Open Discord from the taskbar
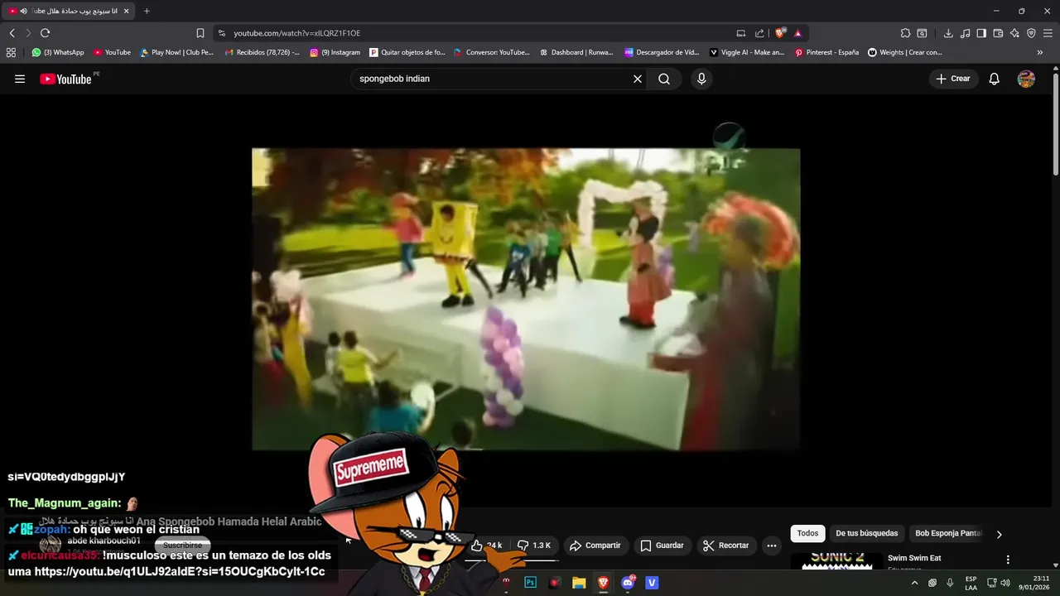1060x596 pixels. click(628, 583)
